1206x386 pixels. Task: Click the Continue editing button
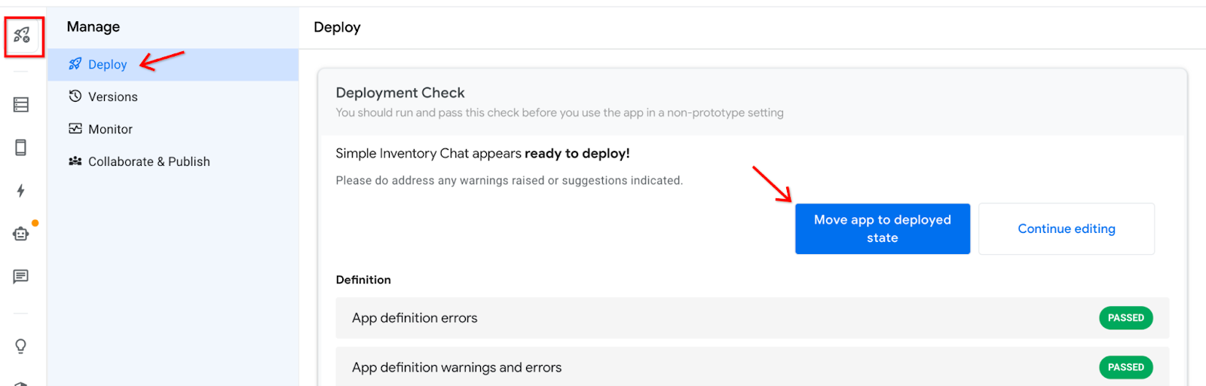1066,228
